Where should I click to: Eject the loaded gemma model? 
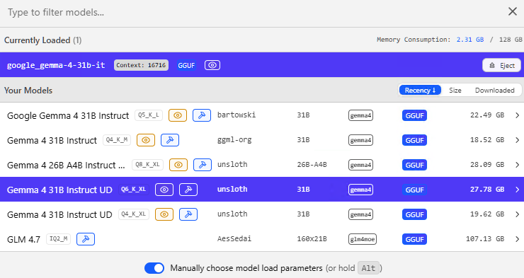[501, 65]
